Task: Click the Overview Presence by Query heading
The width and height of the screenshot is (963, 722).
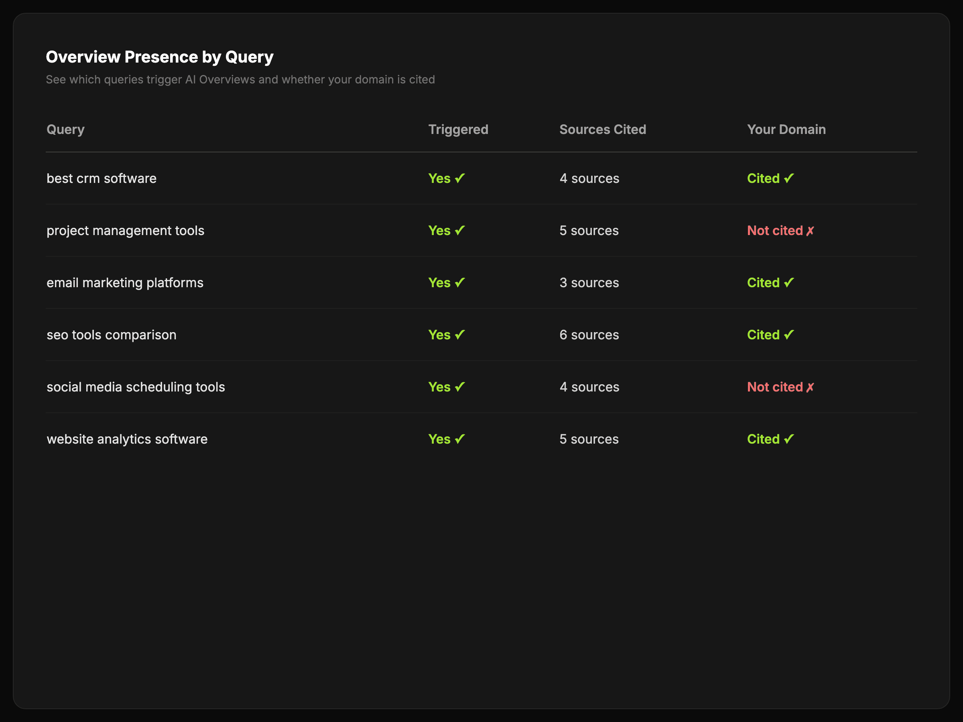Action: (160, 57)
